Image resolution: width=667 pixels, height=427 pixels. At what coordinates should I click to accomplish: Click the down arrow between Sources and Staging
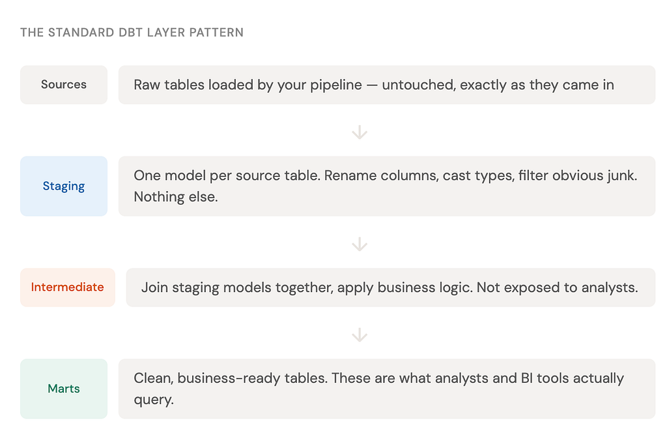point(360,132)
